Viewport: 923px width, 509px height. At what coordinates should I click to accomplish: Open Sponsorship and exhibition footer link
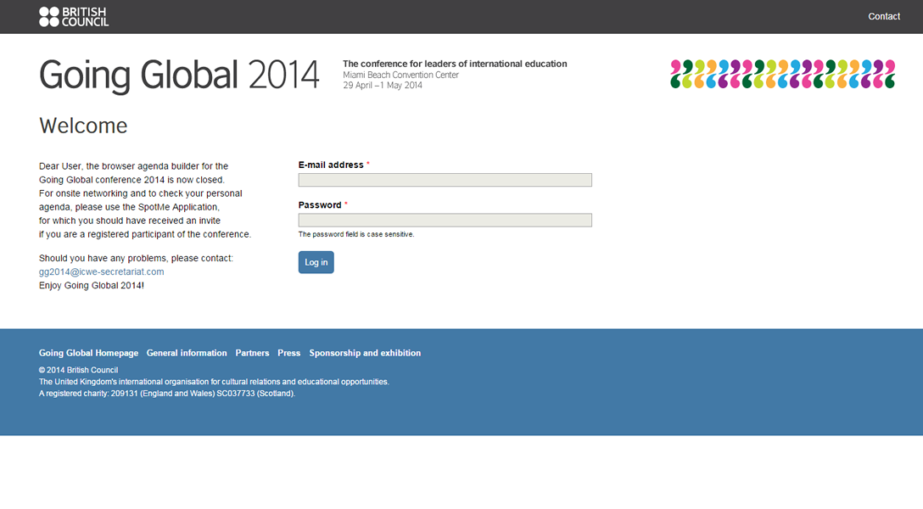coord(365,353)
